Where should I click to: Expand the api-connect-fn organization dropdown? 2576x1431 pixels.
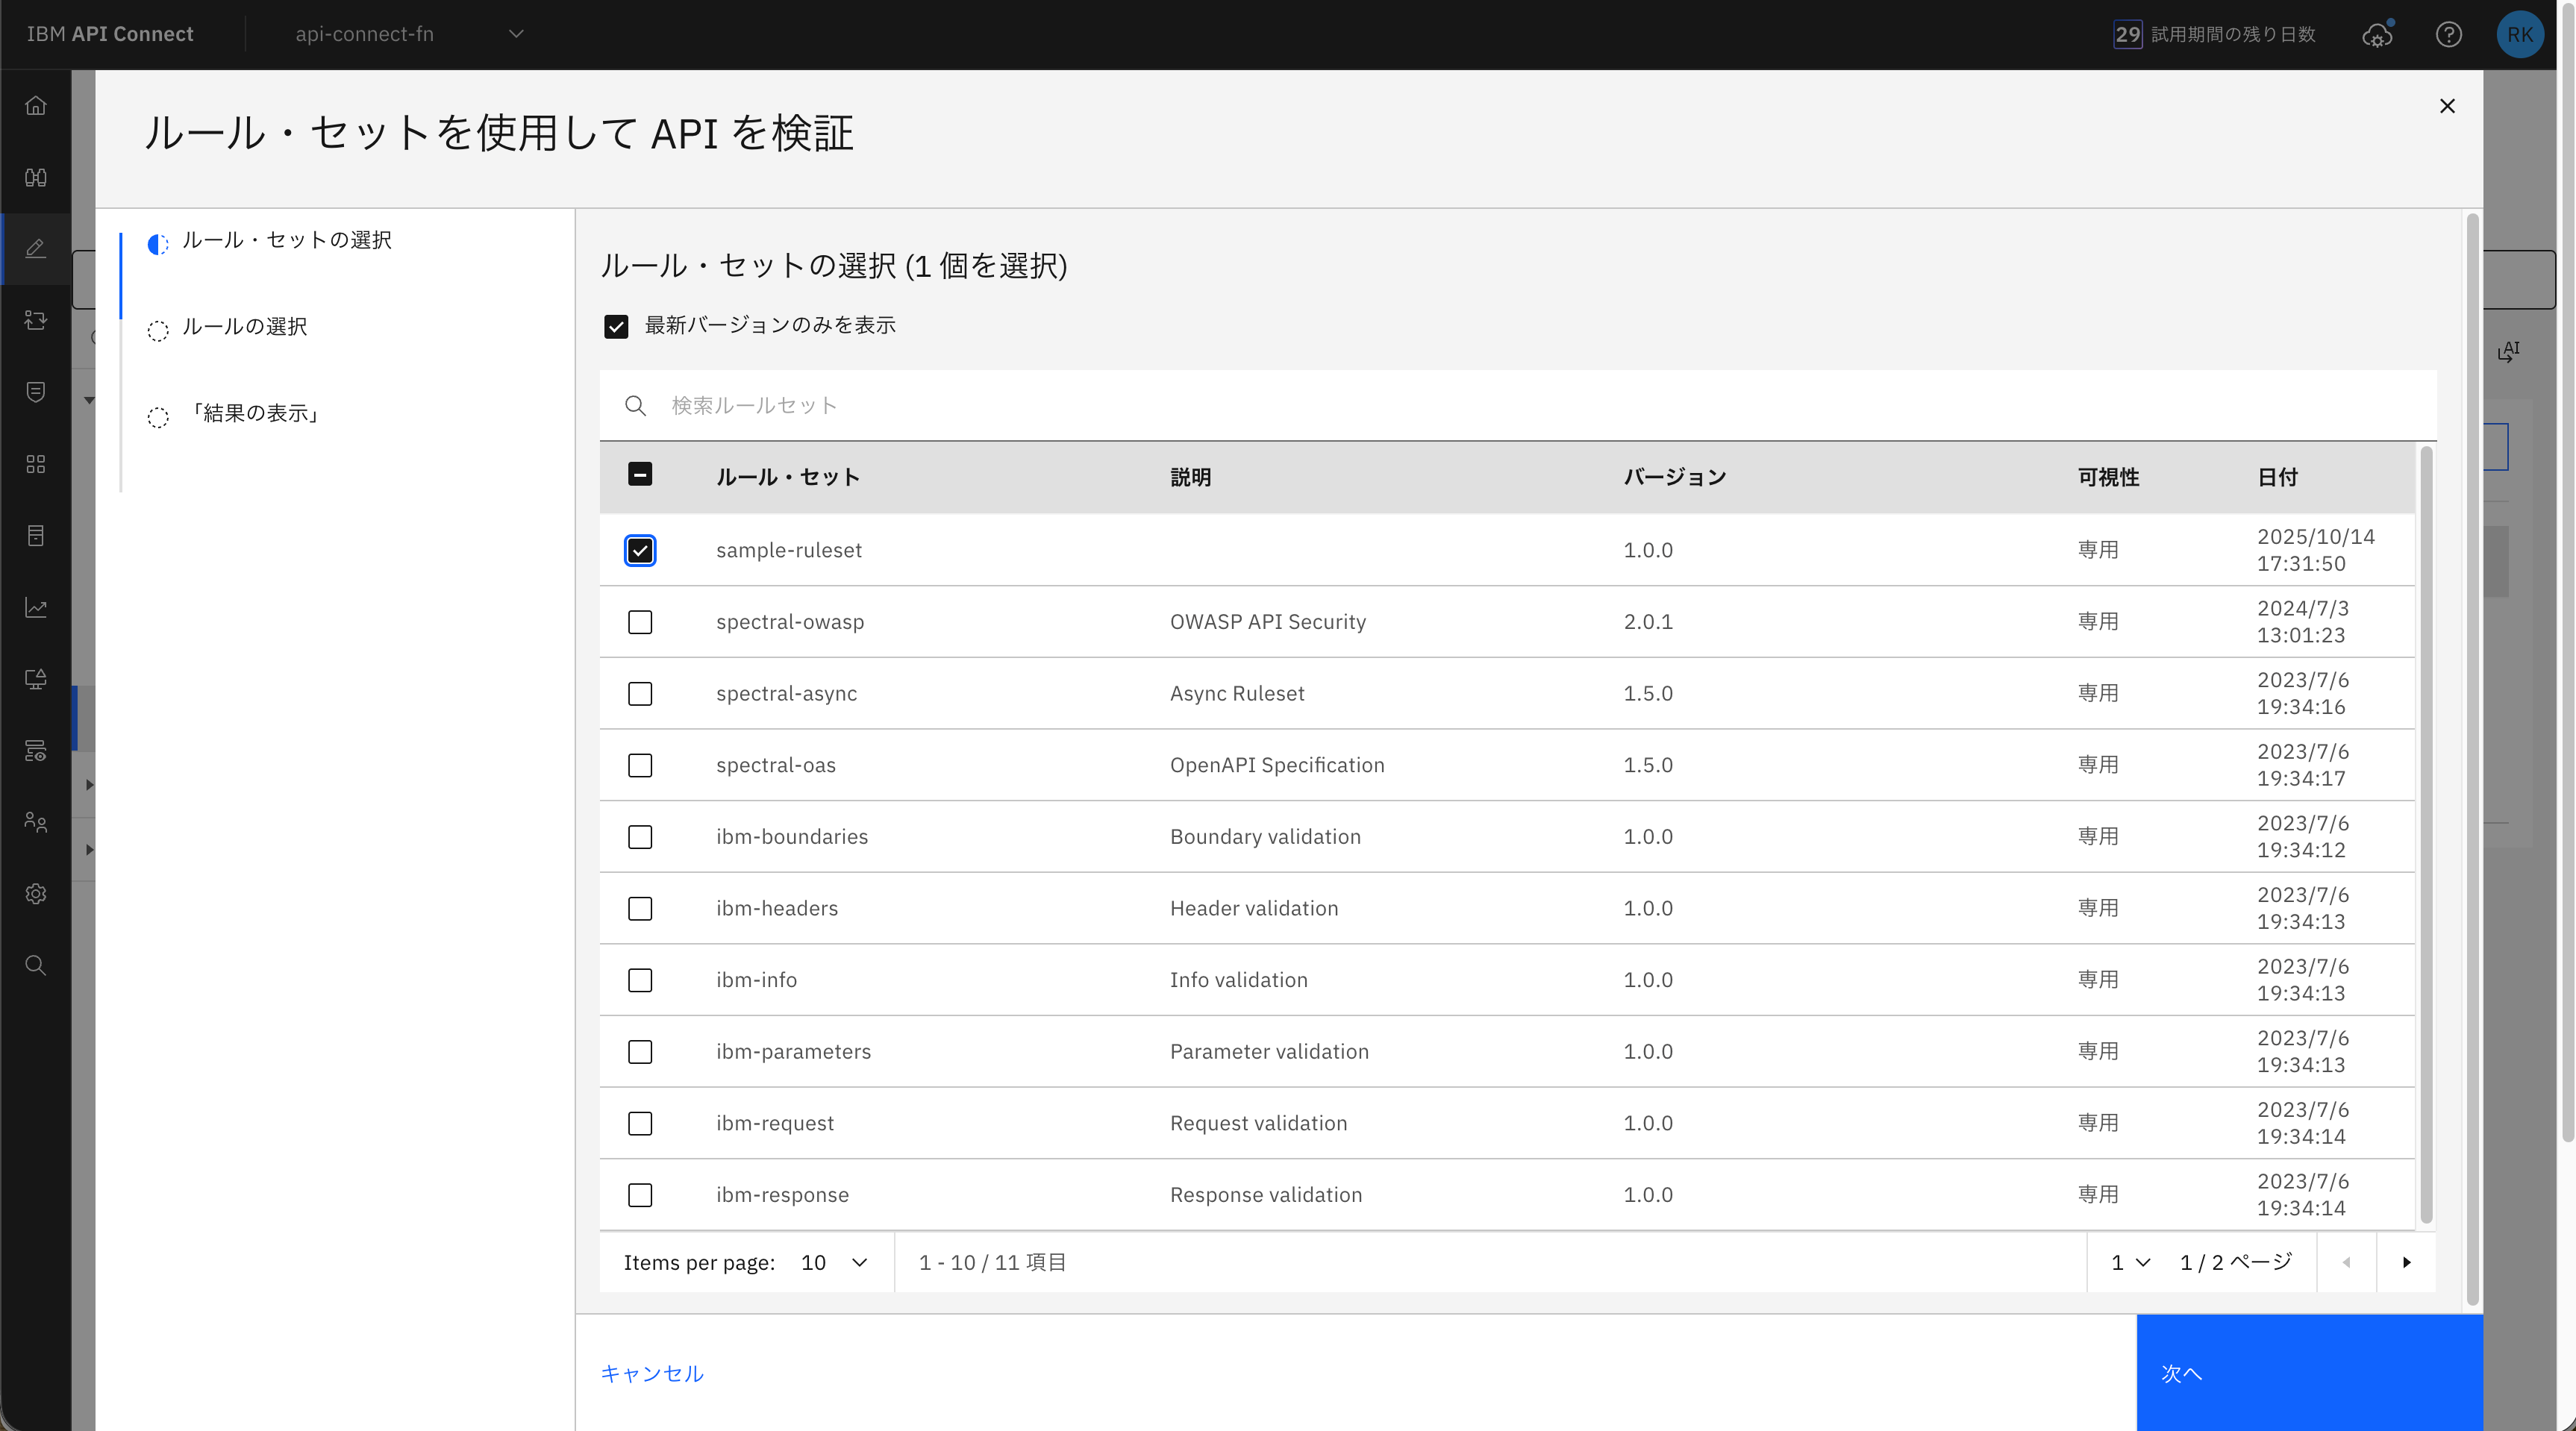click(410, 34)
